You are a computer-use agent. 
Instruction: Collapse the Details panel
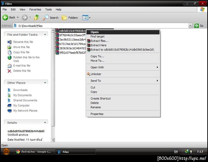(45, 123)
